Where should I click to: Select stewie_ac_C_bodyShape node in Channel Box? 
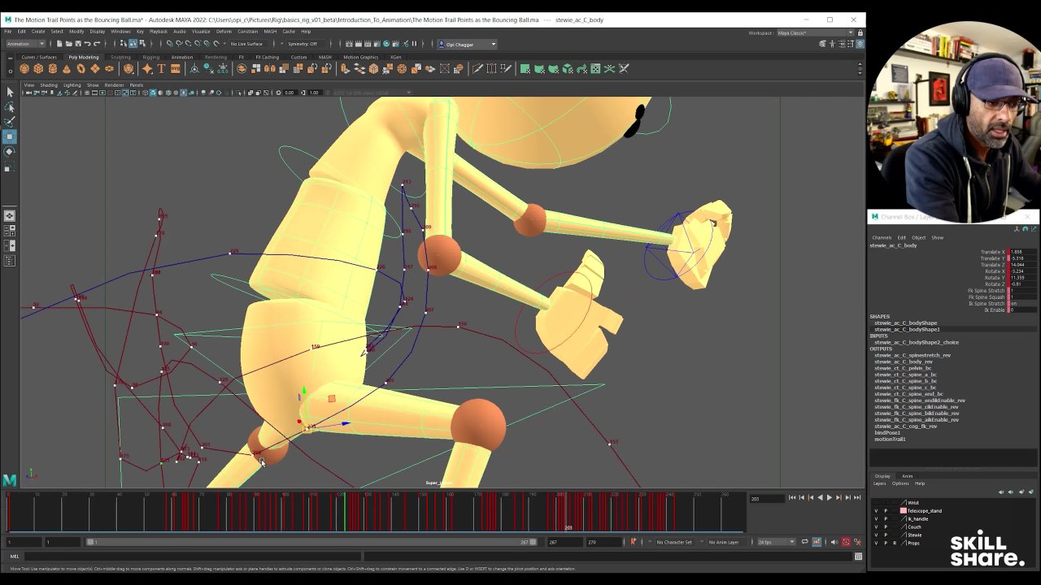click(905, 323)
